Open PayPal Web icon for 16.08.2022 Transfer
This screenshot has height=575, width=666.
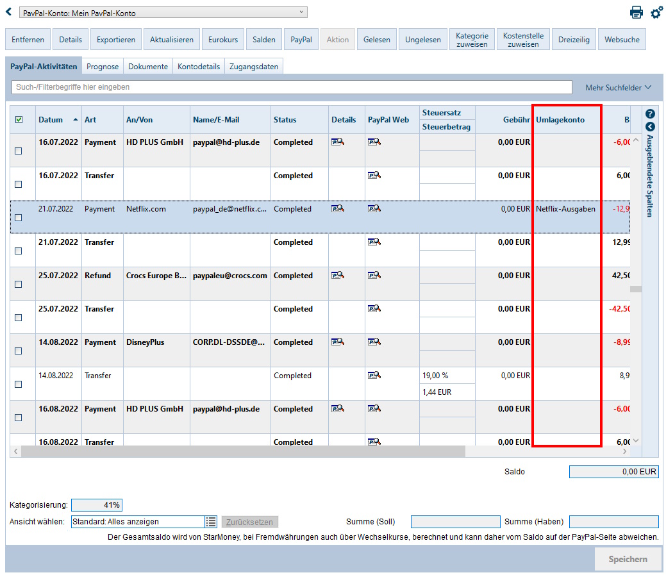click(374, 442)
